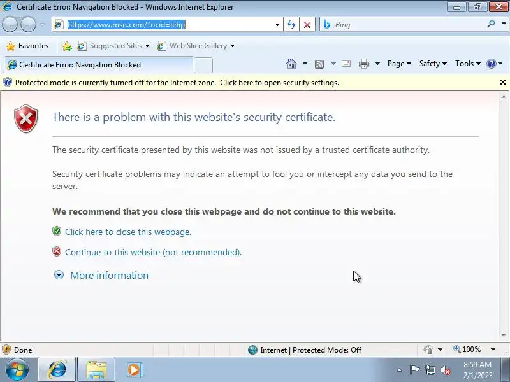The width and height of the screenshot is (510, 382).
Task: Click Internet | Protected Mode: Off zone indicator
Action: click(305, 350)
